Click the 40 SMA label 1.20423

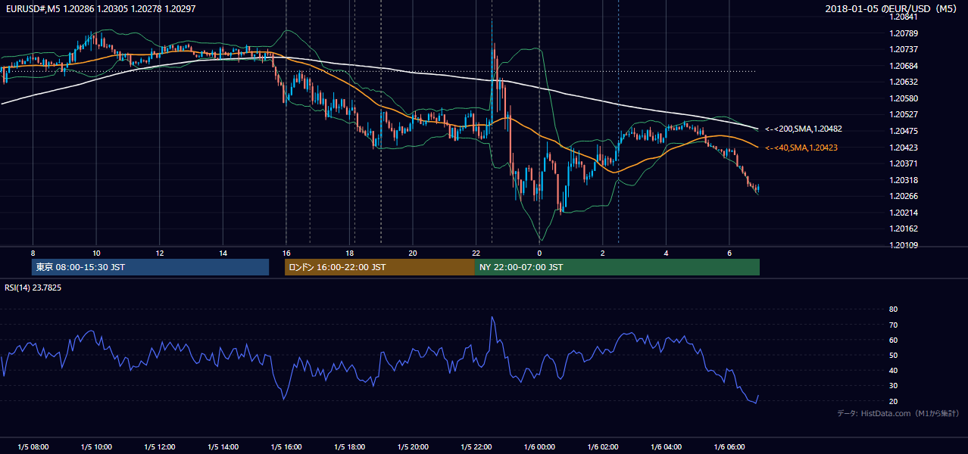801,148
